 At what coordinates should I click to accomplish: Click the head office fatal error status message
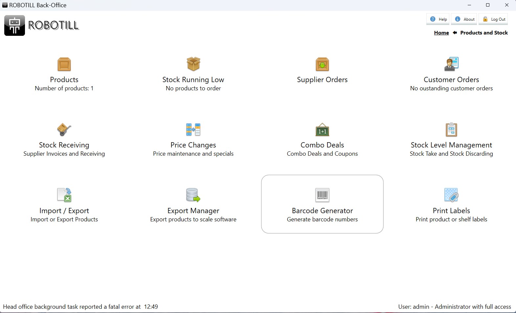pyautogui.click(x=80, y=307)
